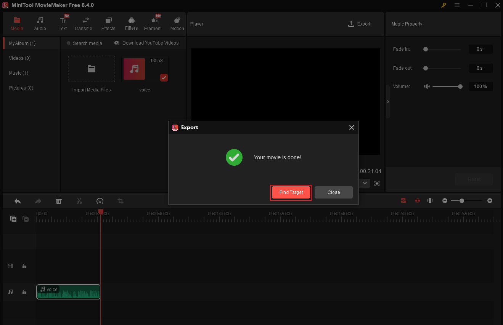
Task: Open the Motion effects panel
Action: click(x=177, y=23)
